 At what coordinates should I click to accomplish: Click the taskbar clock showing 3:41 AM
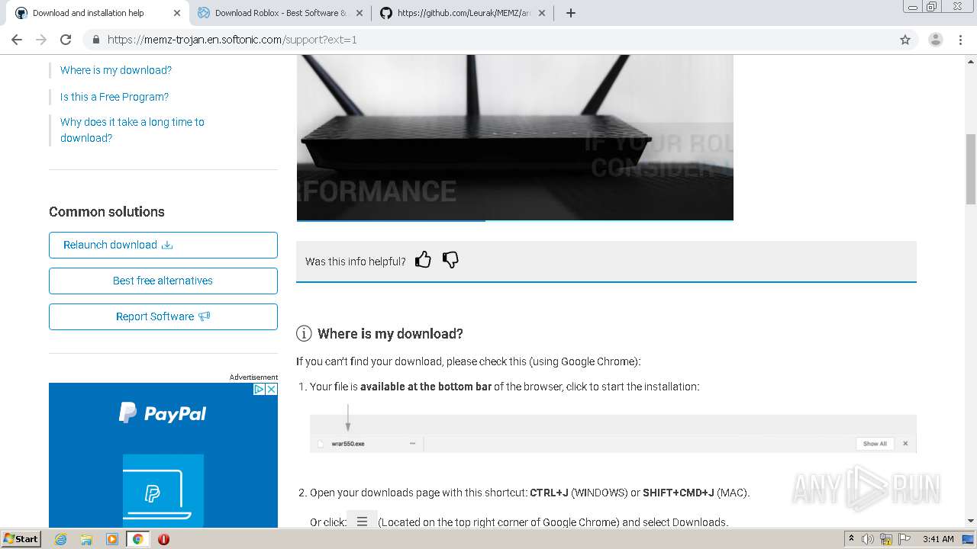pyautogui.click(x=938, y=539)
